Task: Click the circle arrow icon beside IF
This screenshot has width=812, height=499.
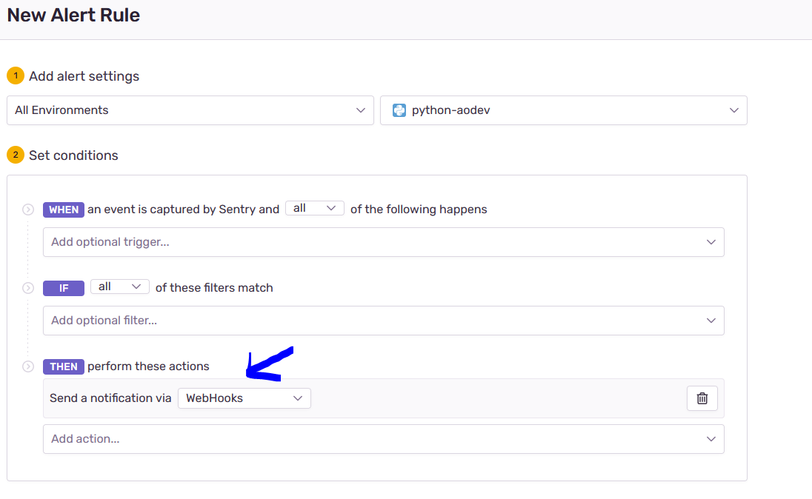Action: tap(28, 288)
